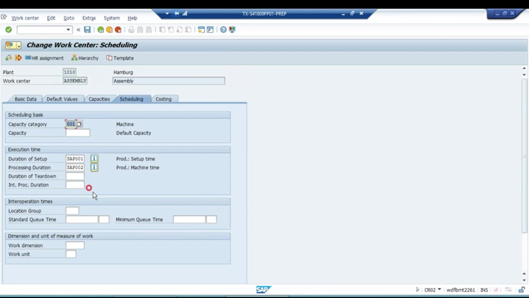Click the yellow Exit icon
Viewport: 529px width, 298px height.
pyautogui.click(x=109, y=30)
